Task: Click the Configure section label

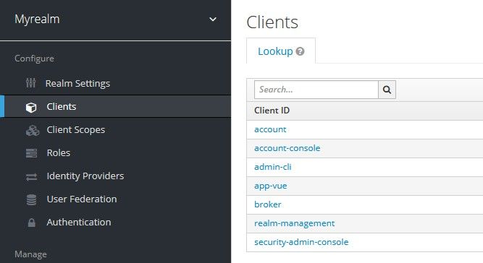Action: (34, 59)
